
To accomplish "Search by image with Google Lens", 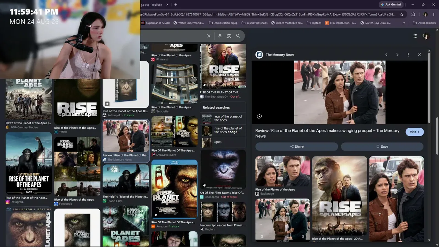I will tap(229, 36).
